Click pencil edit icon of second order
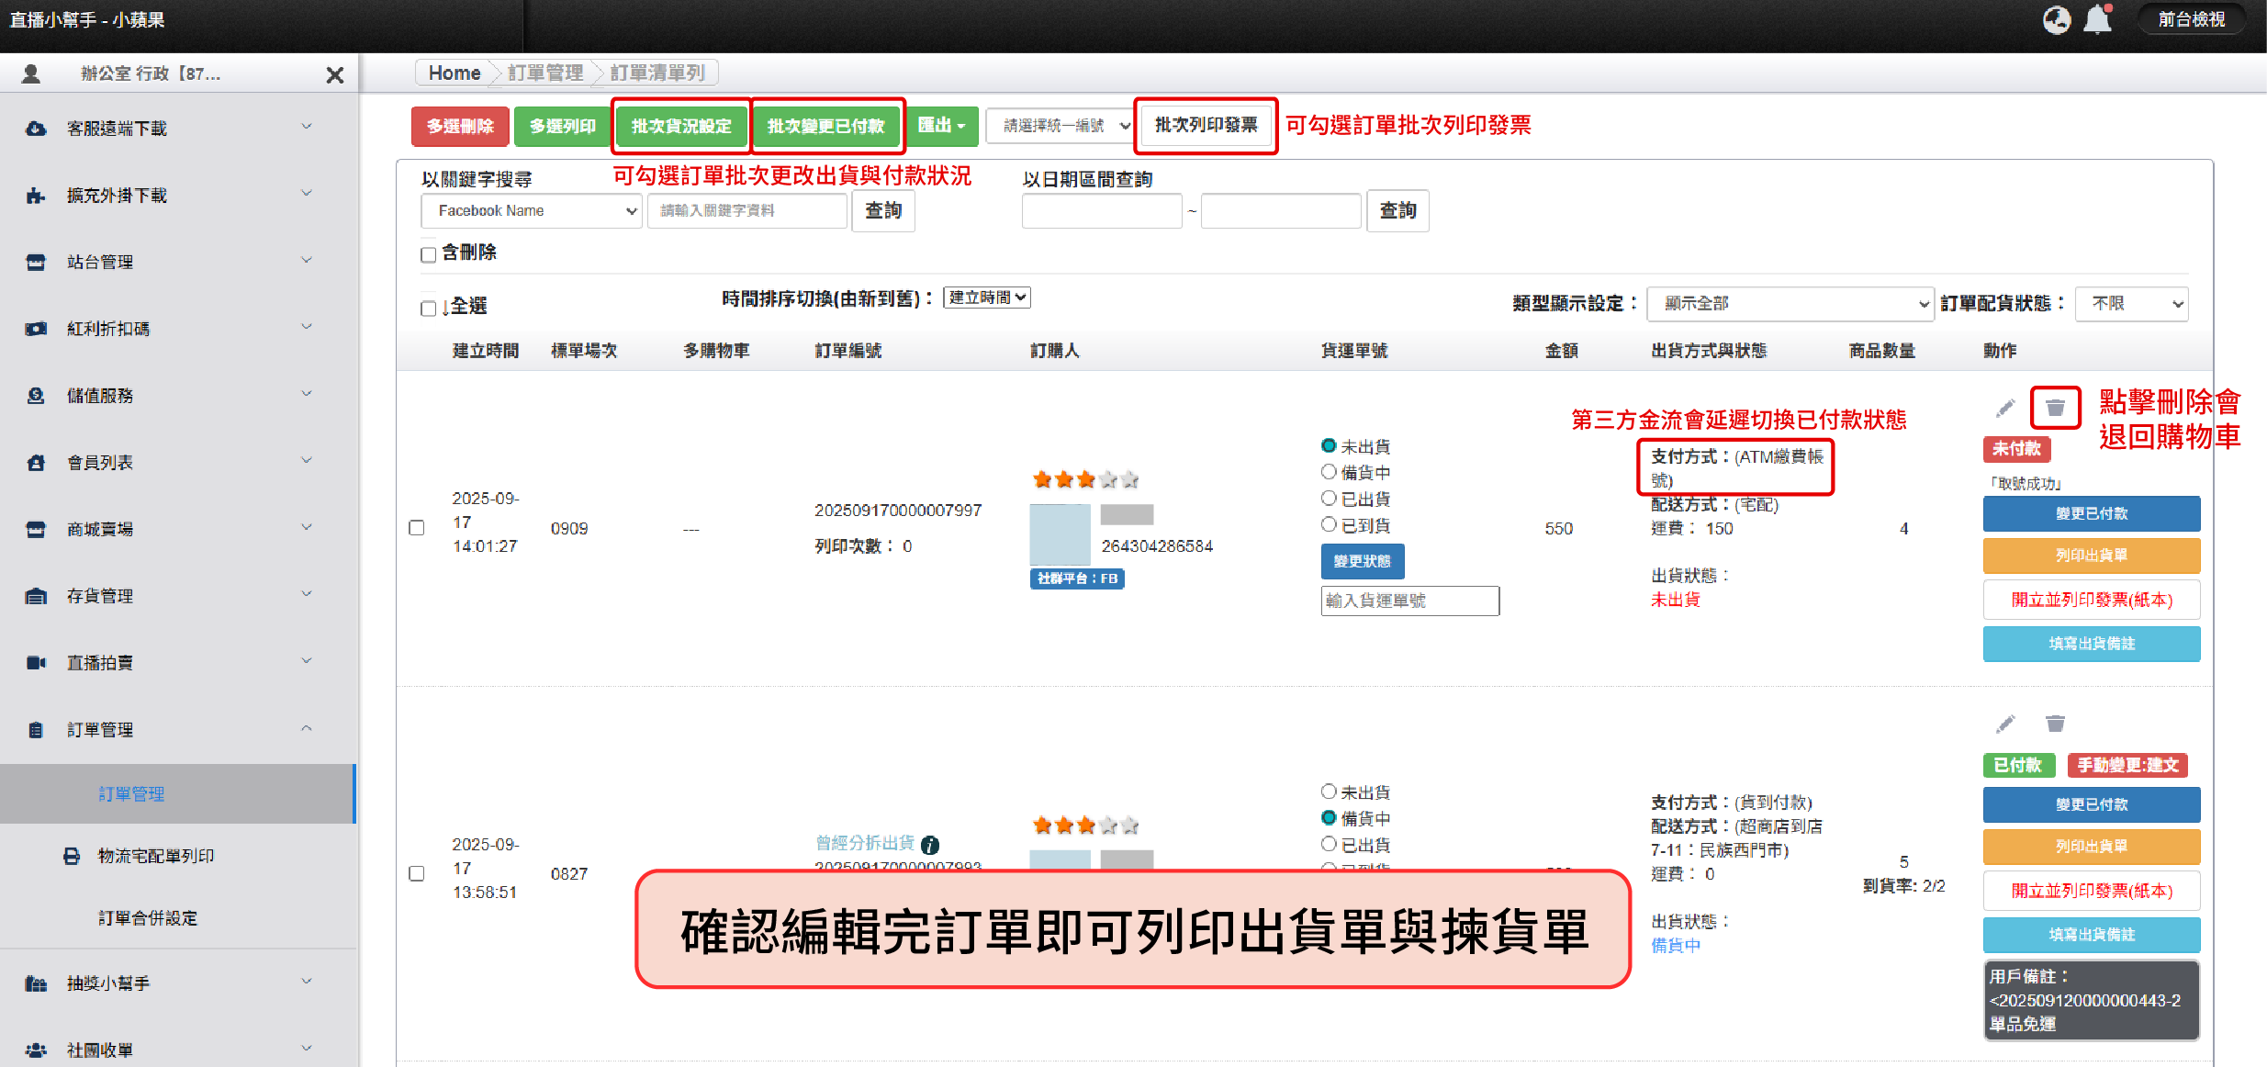The height and width of the screenshot is (1067, 2267). point(2005,724)
